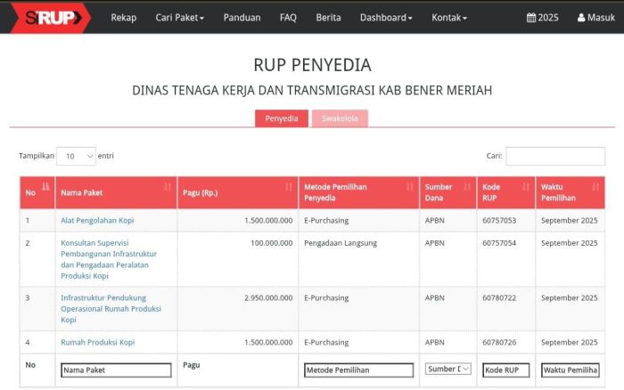The image size is (624, 390).
Task: Sort by Sumber Dana sort icon
Action: point(468,187)
